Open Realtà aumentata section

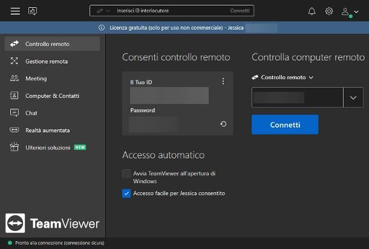52,131
